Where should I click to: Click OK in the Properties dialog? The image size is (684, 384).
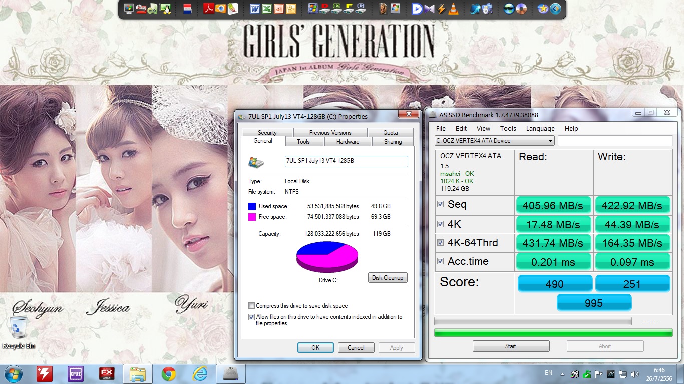coord(315,348)
